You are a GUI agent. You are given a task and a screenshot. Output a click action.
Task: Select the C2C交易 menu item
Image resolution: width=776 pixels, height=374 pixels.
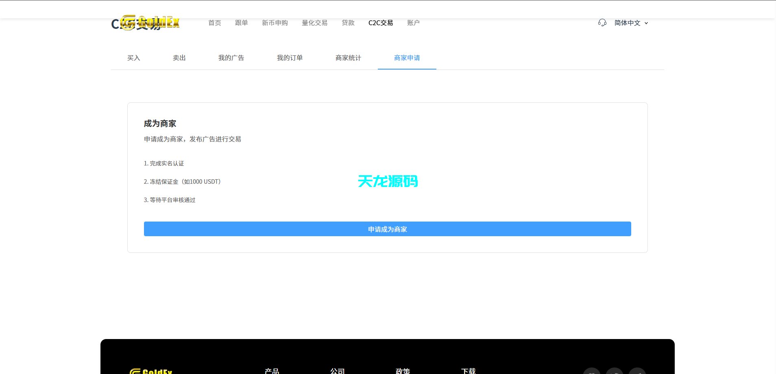pyautogui.click(x=380, y=23)
